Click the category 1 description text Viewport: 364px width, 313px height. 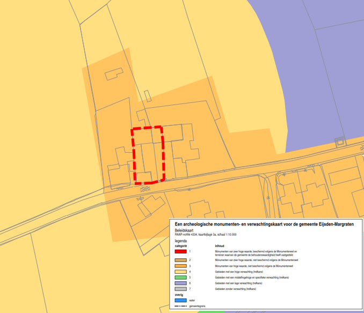tap(256, 253)
